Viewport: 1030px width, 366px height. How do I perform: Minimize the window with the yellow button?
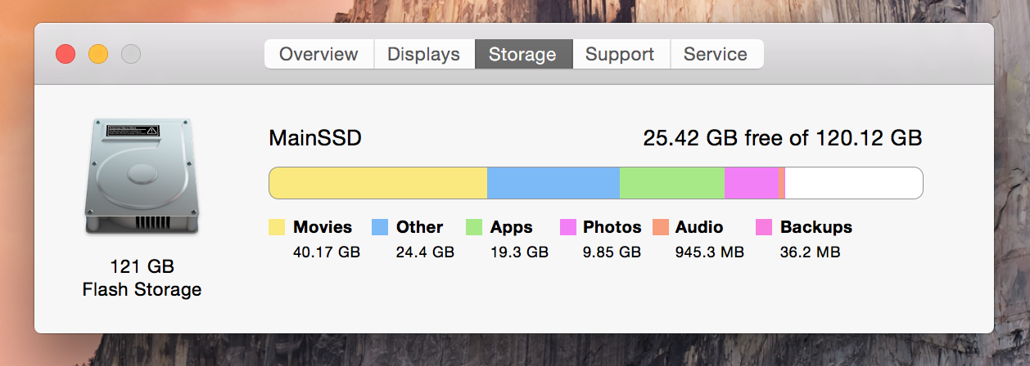[x=98, y=55]
